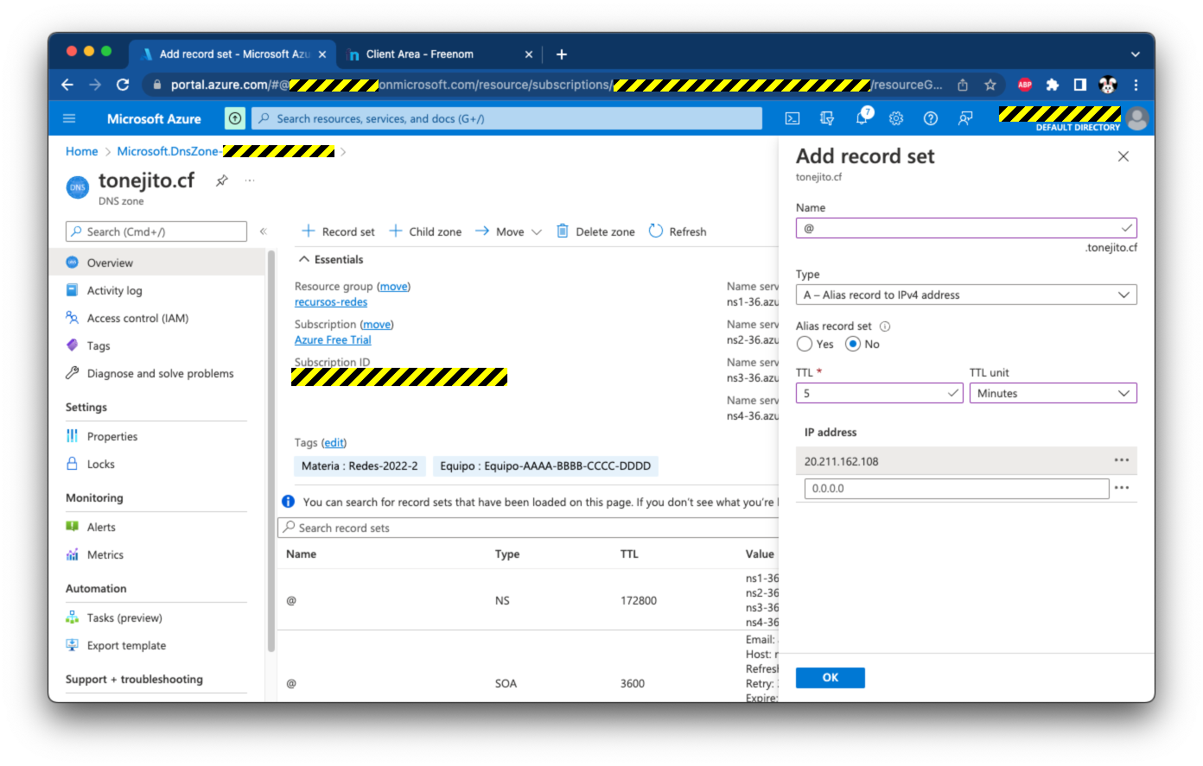This screenshot has height=766, width=1203.
Task: Click the help question mark icon
Action: [931, 119]
